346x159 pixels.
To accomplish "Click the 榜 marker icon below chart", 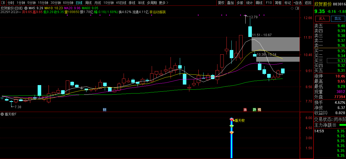I will (259, 110).
